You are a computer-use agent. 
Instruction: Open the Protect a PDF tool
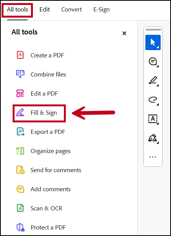coord(41,228)
